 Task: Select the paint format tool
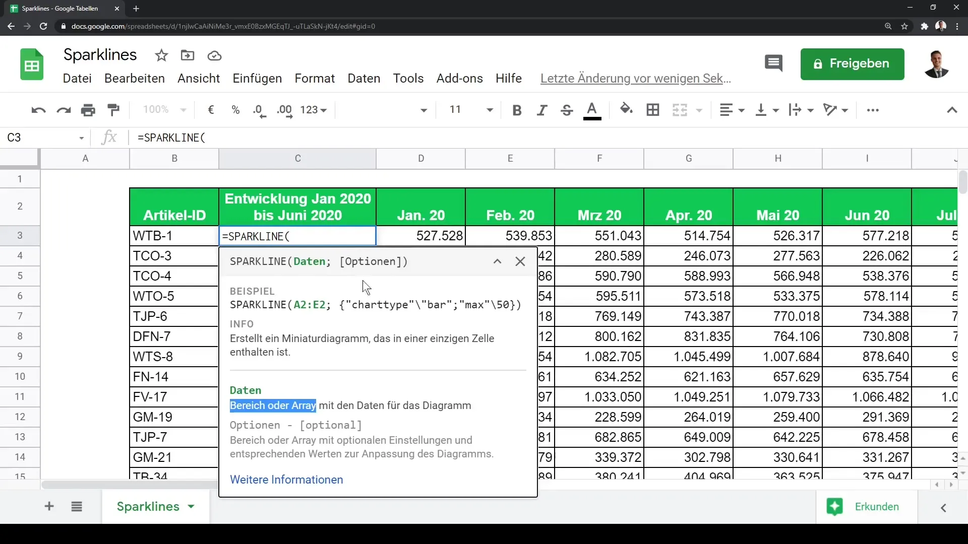pos(113,110)
